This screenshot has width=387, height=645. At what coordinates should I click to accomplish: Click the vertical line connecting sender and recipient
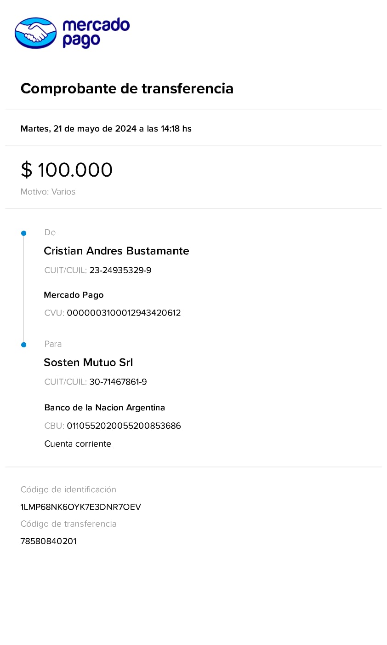coord(24,289)
